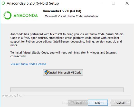The image size is (134, 107).
Task: Click the grayed-out maximize window button
Action: pos(113,3)
